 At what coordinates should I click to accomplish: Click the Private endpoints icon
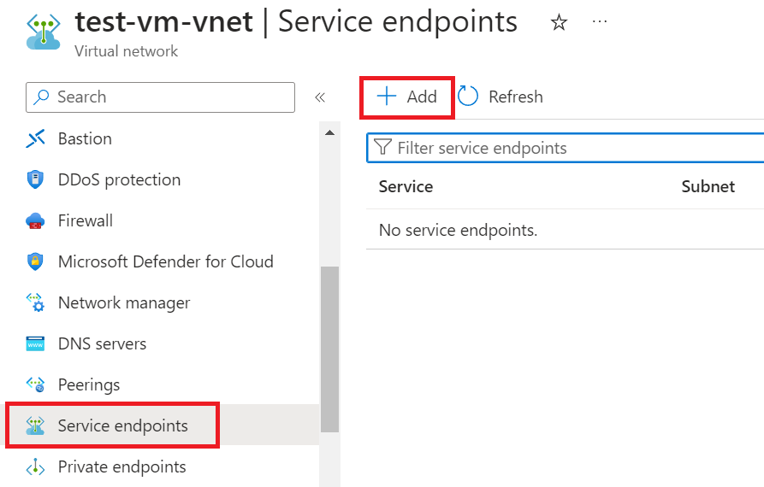point(35,467)
